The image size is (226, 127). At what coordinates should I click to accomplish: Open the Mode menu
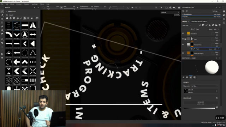12,4
